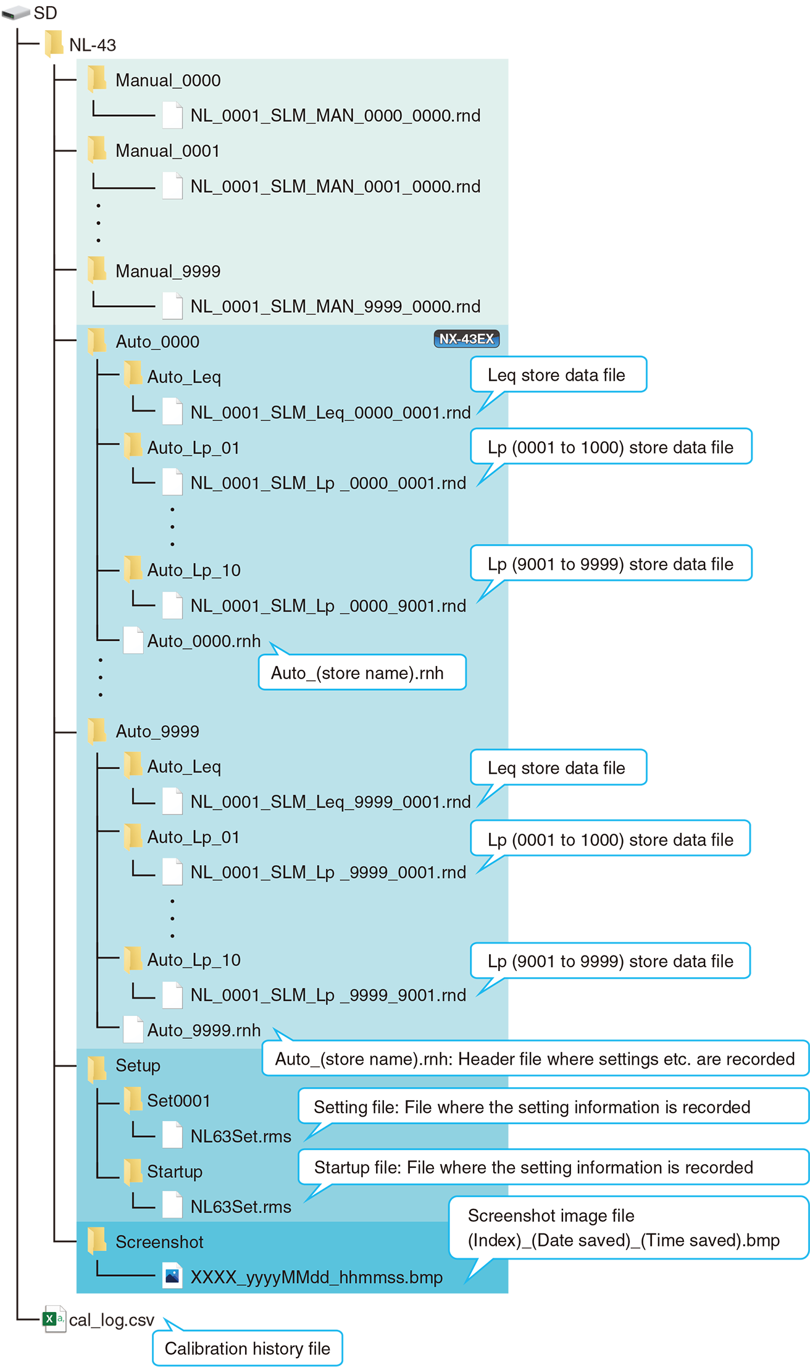The width and height of the screenshot is (810, 1367).
Task: Select file name NL_0001_SLM_MAN_0001_0000.rnd
Action: (335, 186)
